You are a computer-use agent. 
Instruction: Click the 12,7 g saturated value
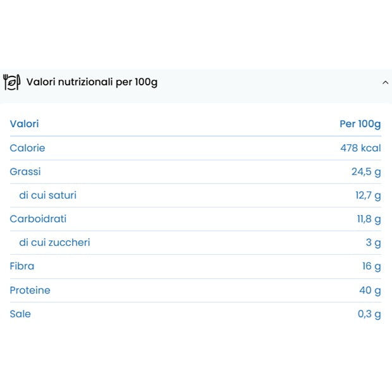[x=368, y=195]
